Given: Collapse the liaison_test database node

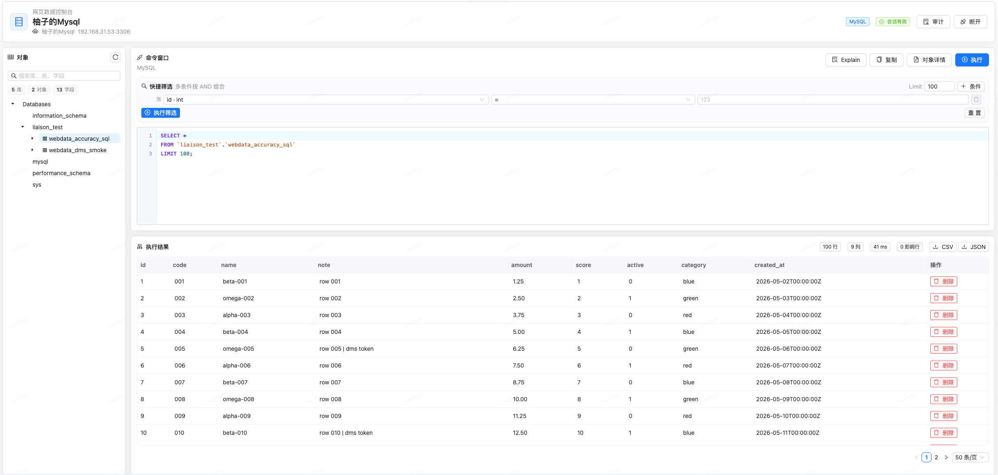Looking at the screenshot, I should 23,127.
